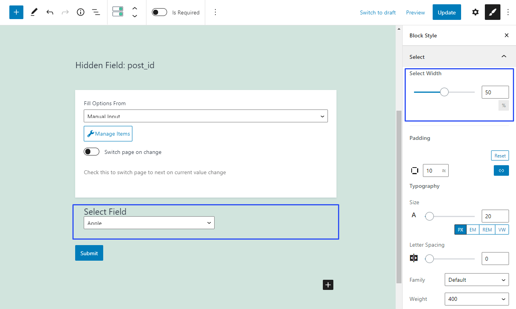516x309 pixels.
Task: Click Switch to draft link
Action: [377, 12]
